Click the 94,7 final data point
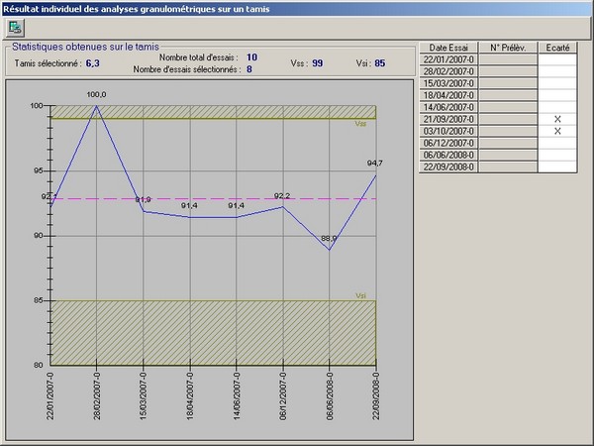 tap(376, 174)
